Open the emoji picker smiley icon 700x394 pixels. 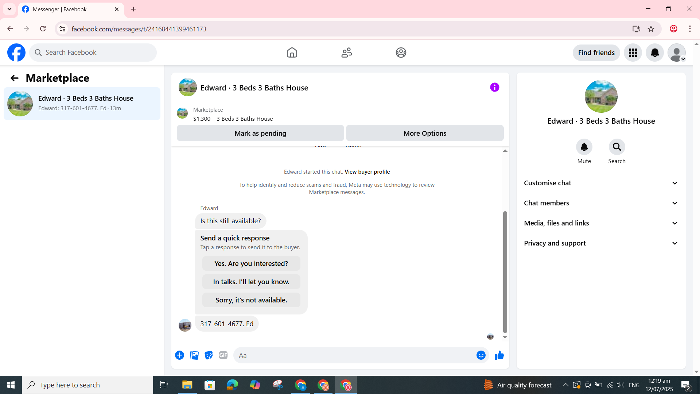tap(481, 355)
